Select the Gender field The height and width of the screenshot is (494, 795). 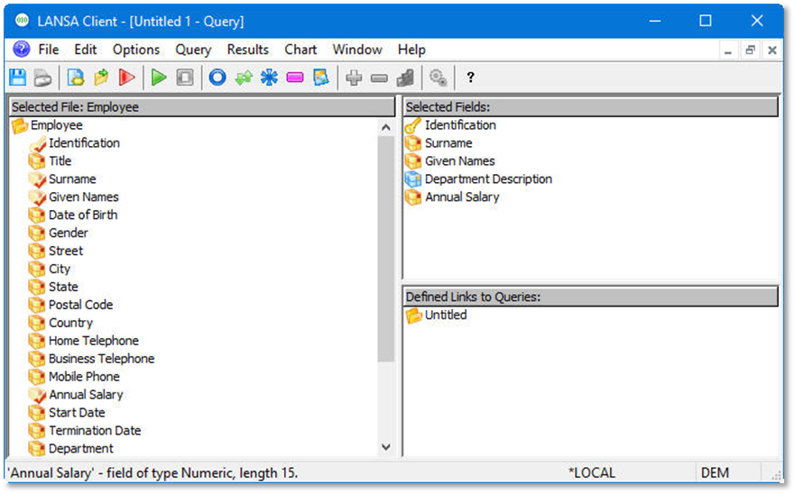click(68, 233)
